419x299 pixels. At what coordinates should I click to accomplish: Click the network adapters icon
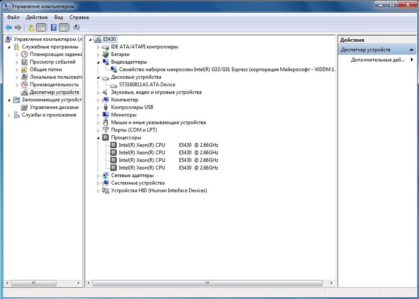click(x=106, y=175)
